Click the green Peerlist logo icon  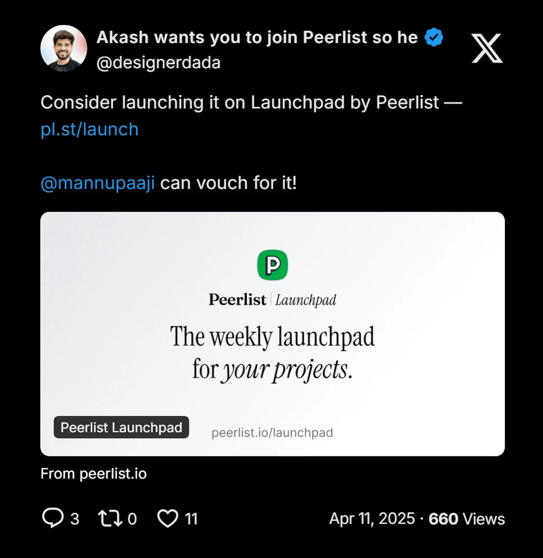[272, 265]
